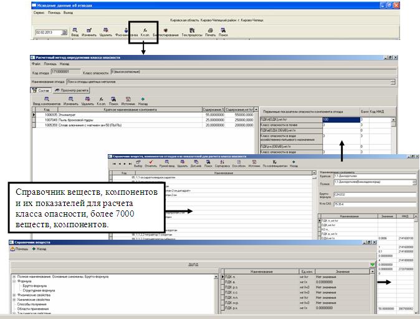Open Биотестирование from the top toolbar
Viewport: 420px width, 319px height.
coord(167,32)
